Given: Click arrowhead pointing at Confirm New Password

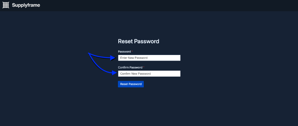Looking at the screenshot, I should coord(114,73).
